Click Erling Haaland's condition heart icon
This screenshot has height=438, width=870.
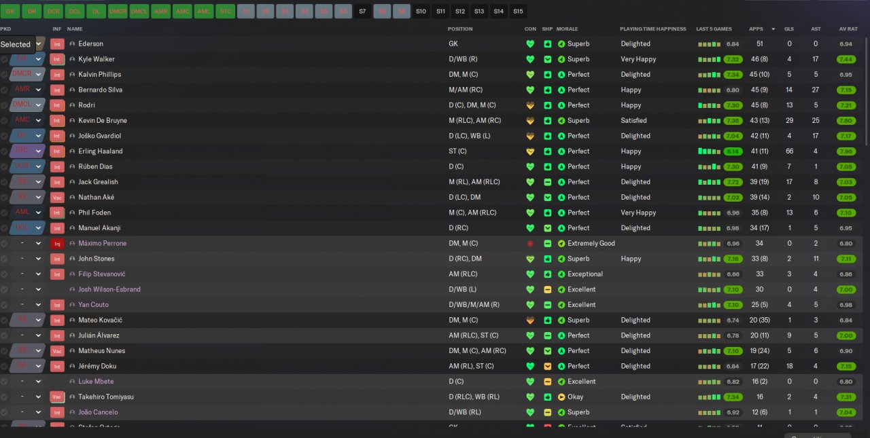pyautogui.click(x=530, y=151)
